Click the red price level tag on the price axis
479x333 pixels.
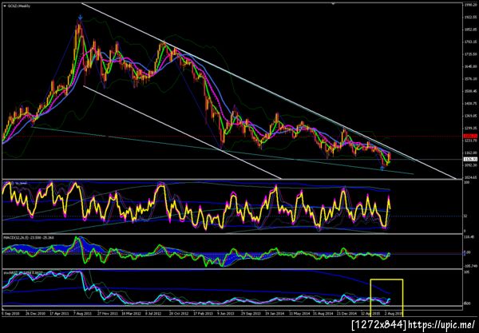point(469,136)
